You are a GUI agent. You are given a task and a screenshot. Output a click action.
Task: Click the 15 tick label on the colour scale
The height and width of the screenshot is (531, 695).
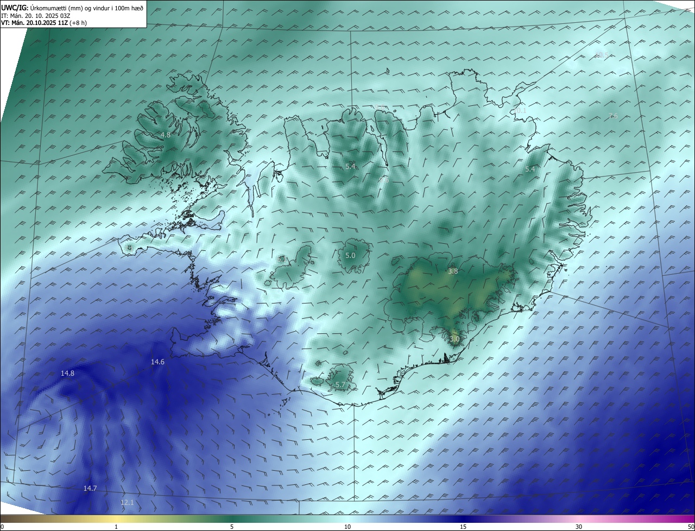pyautogui.click(x=463, y=527)
